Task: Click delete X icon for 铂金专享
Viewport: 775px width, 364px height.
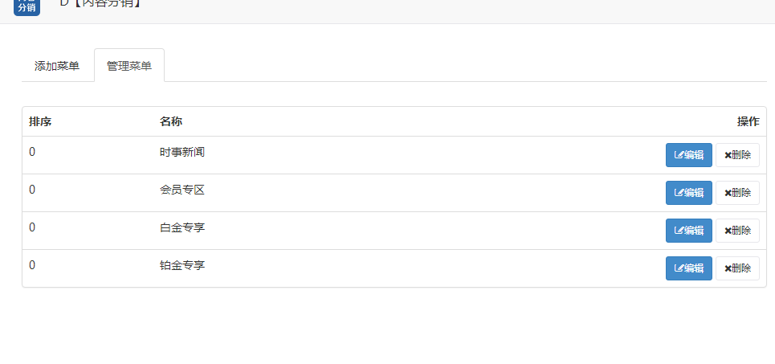Action: 728,268
